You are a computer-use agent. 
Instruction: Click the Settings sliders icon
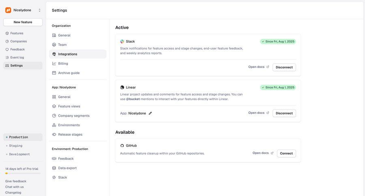7,66
